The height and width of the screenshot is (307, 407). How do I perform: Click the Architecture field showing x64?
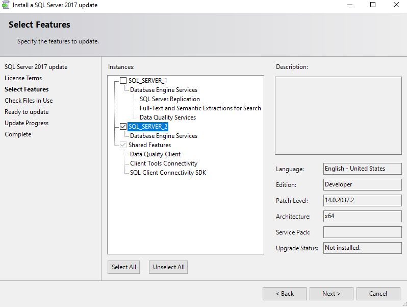pyautogui.click(x=362, y=216)
